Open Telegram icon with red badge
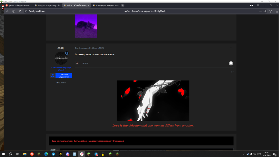The height and width of the screenshot is (157, 279). point(96,154)
